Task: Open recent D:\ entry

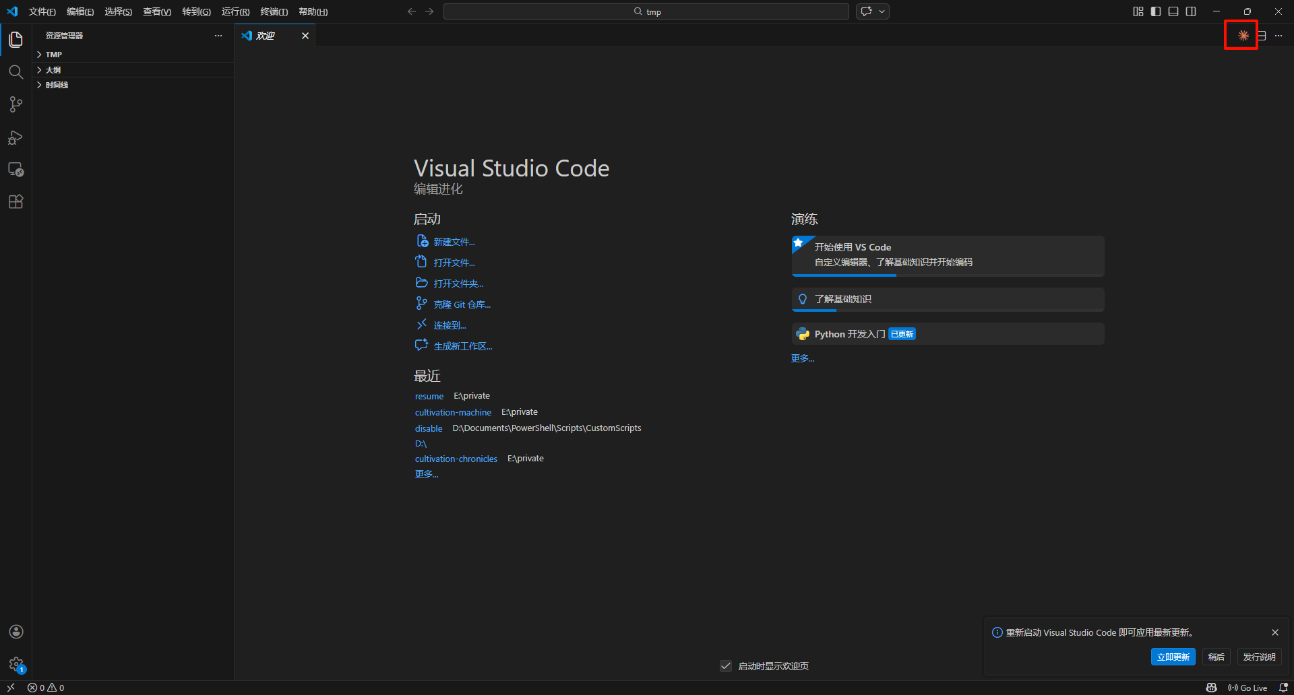Action: tap(421, 444)
